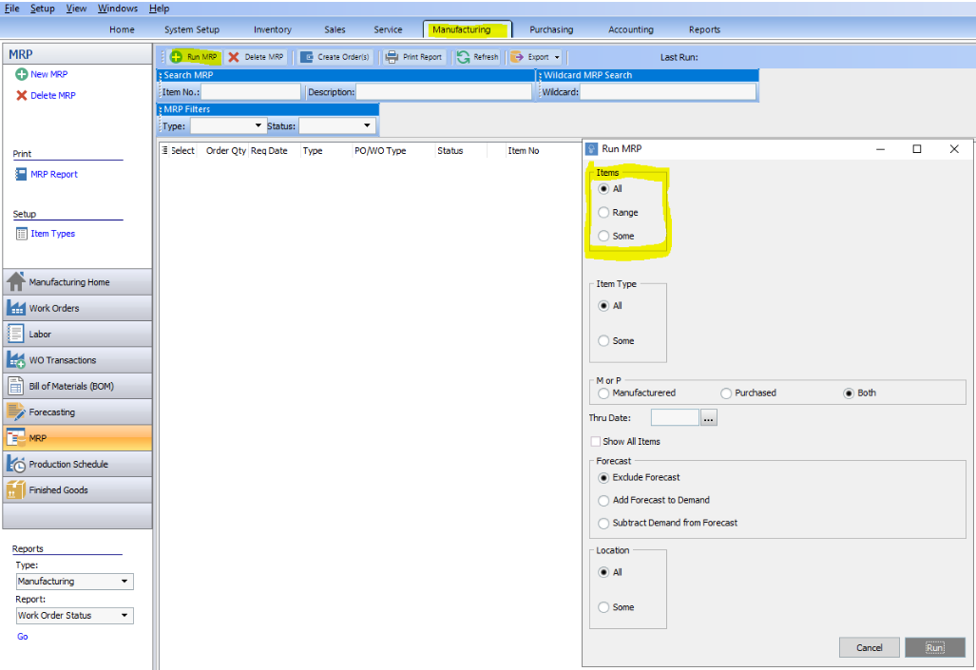Click the Delete MRP toolbar icon
The height and width of the screenshot is (670, 976).
tap(234, 57)
